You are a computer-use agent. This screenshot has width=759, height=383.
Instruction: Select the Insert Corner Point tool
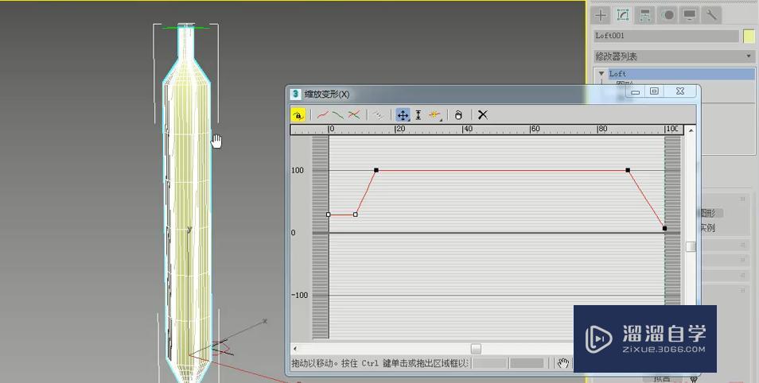[434, 115]
